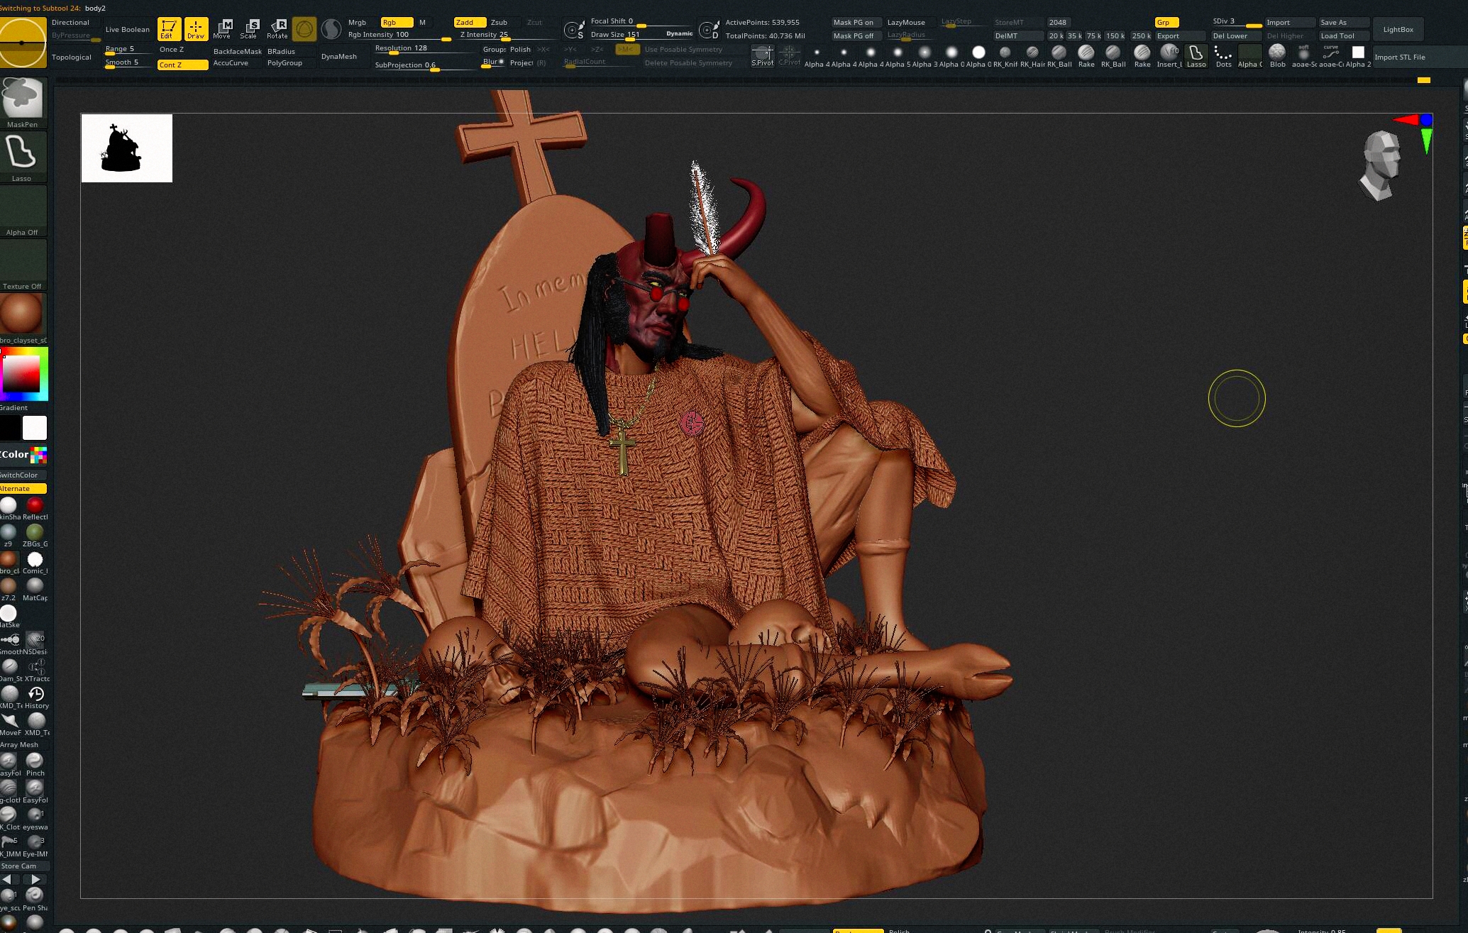
Task: Toggle the Rgb channel button
Action: point(397,22)
